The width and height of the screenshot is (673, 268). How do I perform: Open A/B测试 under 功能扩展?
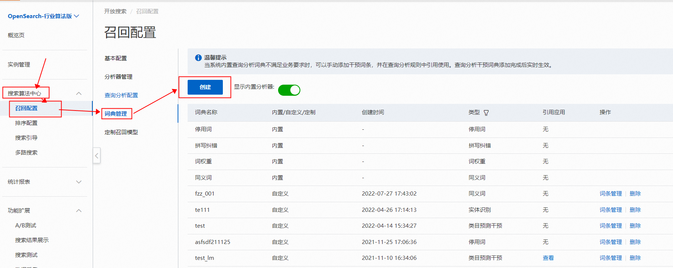coord(26,225)
